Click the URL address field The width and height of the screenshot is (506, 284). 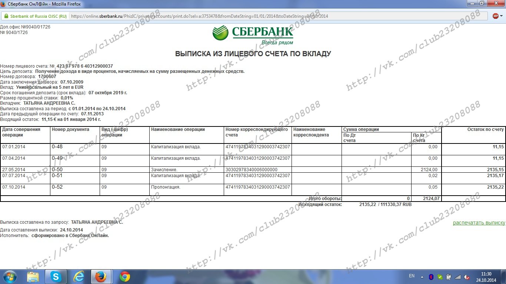tap(278, 16)
